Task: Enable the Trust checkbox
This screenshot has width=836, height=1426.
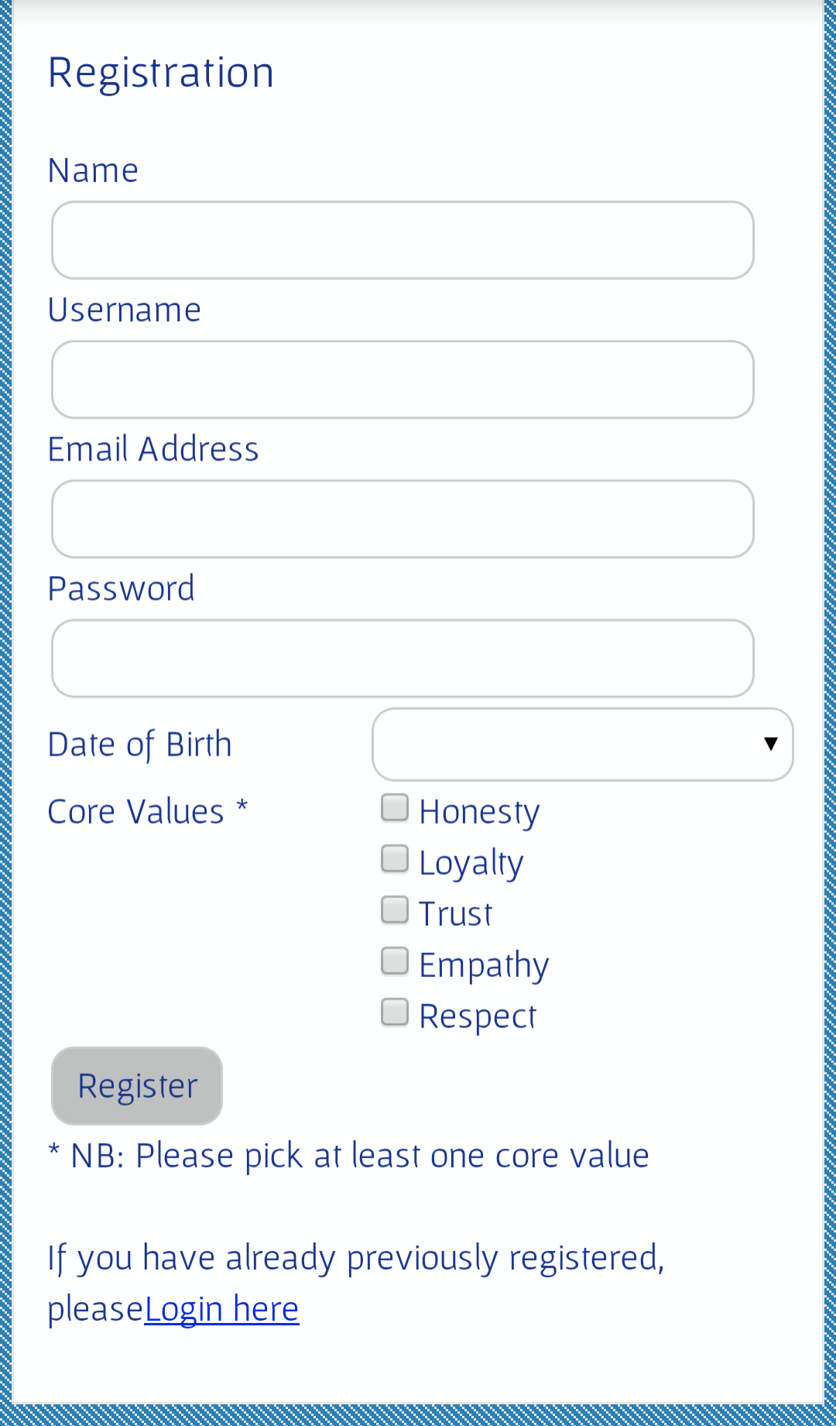Action: 395,910
